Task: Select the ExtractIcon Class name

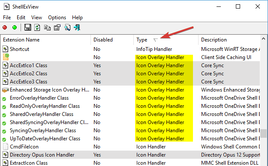Action: (29, 163)
